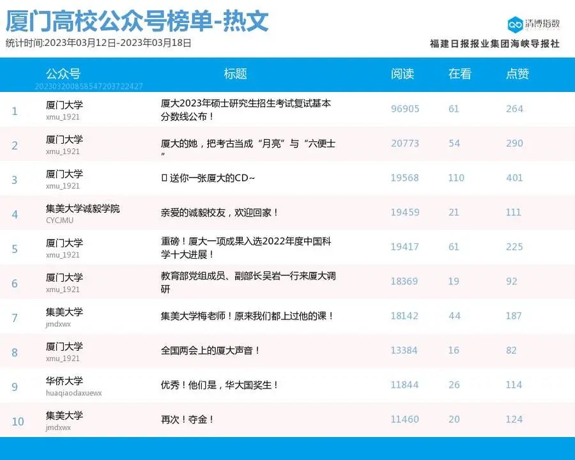Image resolution: width=575 pixels, height=460 pixels.
Task: Click rank number 10
Action: tap(18, 422)
